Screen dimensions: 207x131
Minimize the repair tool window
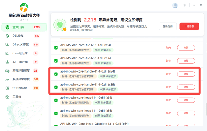point(194,5)
